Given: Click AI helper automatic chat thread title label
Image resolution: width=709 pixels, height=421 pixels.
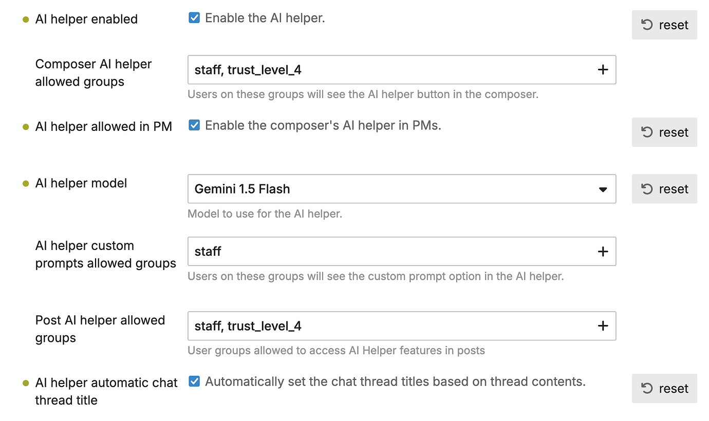Looking at the screenshot, I should tap(106, 391).
